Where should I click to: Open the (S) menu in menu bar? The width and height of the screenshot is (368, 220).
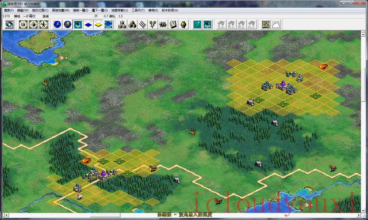tap(100, 10)
